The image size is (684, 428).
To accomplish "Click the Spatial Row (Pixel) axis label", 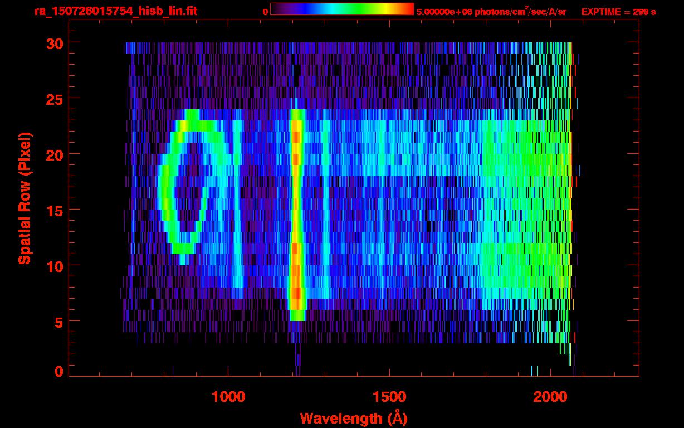I will [24, 198].
